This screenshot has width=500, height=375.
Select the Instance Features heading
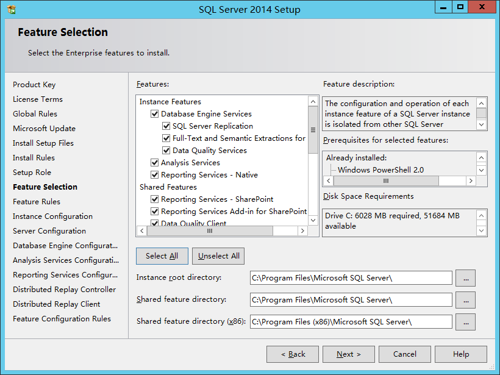pos(170,102)
